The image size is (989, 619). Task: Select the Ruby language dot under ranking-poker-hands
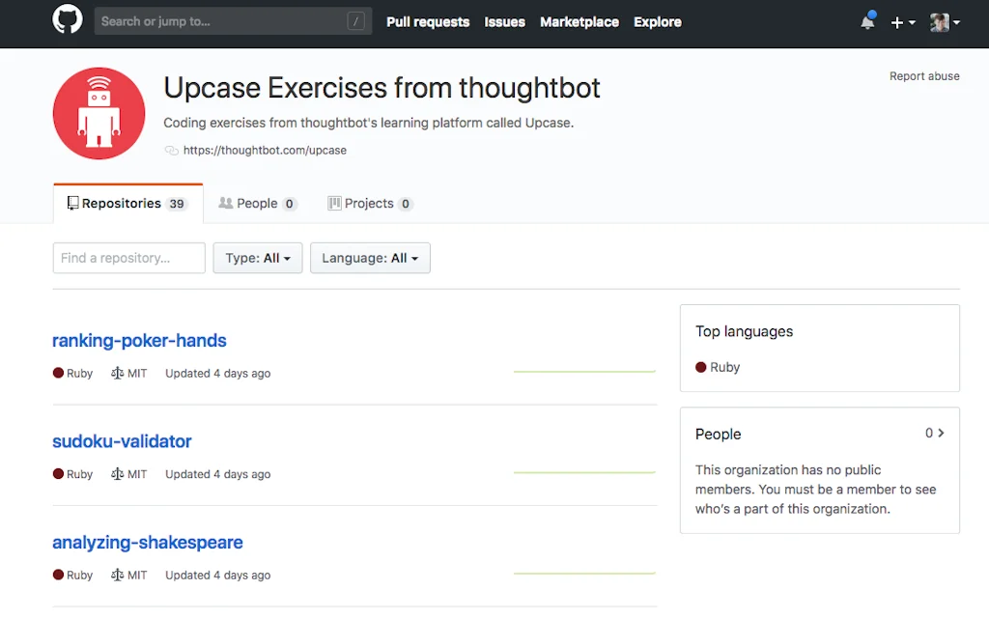[x=58, y=373]
